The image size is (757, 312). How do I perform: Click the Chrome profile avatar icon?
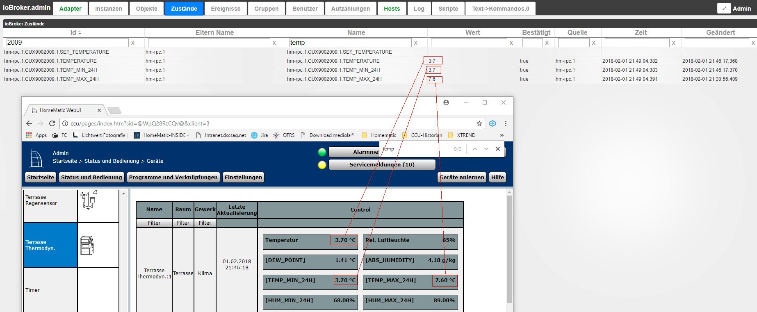coord(446,102)
